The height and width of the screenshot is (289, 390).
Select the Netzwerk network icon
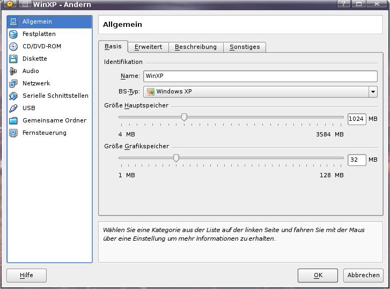click(13, 83)
